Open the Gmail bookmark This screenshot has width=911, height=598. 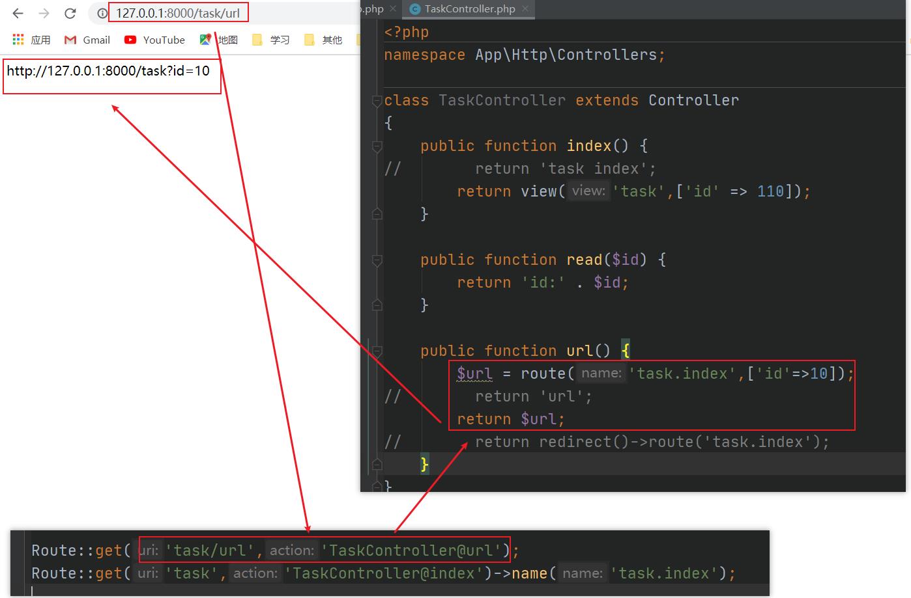pyautogui.click(x=87, y=40)
